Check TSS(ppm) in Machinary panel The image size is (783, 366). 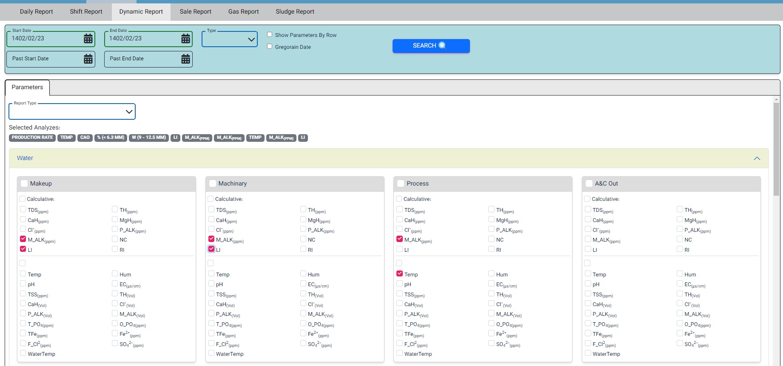[211, 294]
